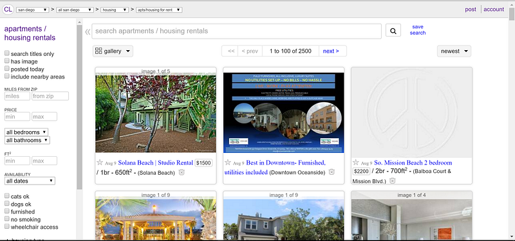This screenshot has height=241, width=515.
Task: Click the price max field
Action: [x=44, y=116]
